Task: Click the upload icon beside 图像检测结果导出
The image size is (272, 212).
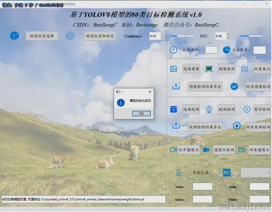Action: [176, 86]
